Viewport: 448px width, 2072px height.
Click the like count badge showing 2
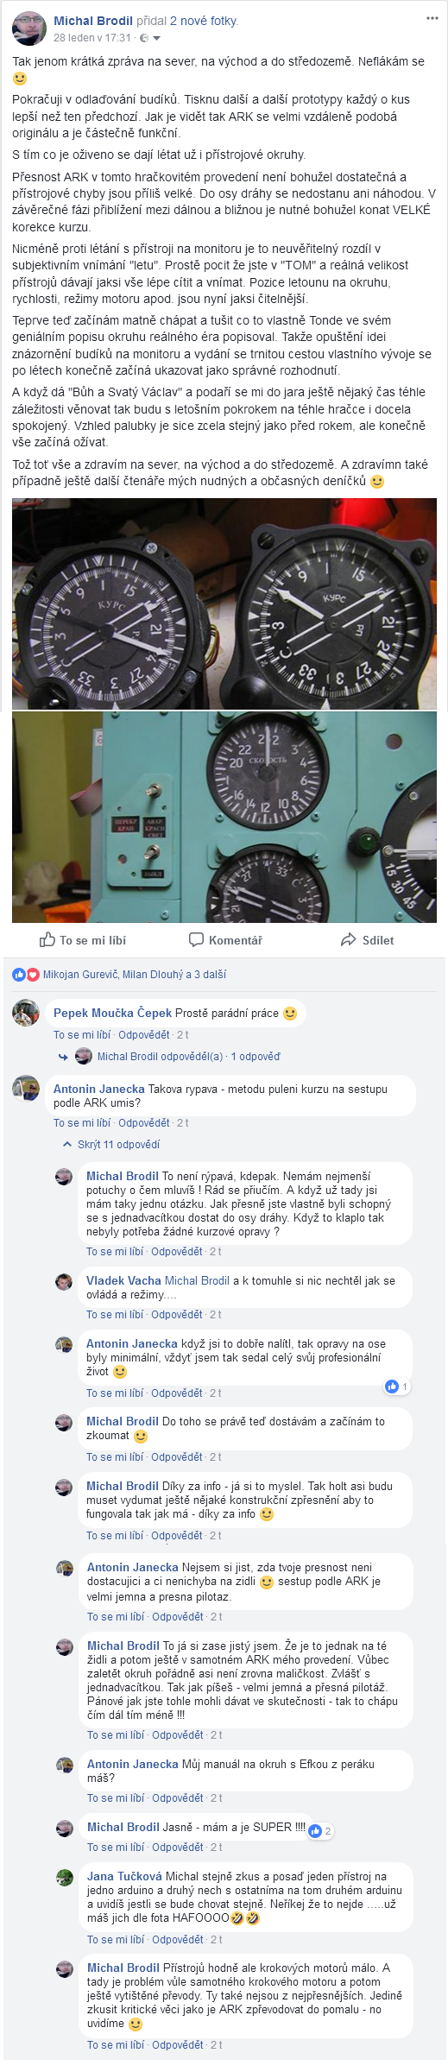tap(320, 1831)
